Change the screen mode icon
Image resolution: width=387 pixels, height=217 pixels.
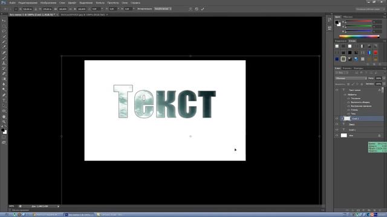click(4, 142)
